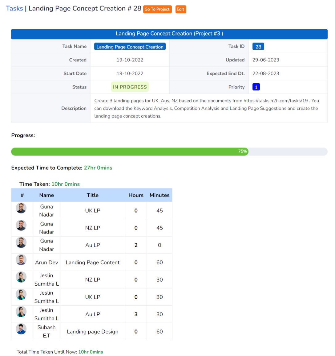335x356 pixels.
Task: Click Jeslin Sumitha's avatar in NZ LP row
Action: [x=21, y=277]
